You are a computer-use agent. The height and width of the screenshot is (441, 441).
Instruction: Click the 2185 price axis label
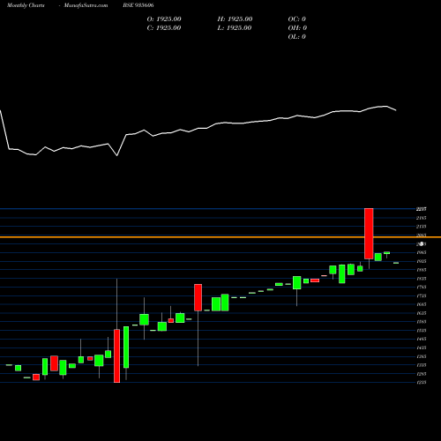[422, 218]
